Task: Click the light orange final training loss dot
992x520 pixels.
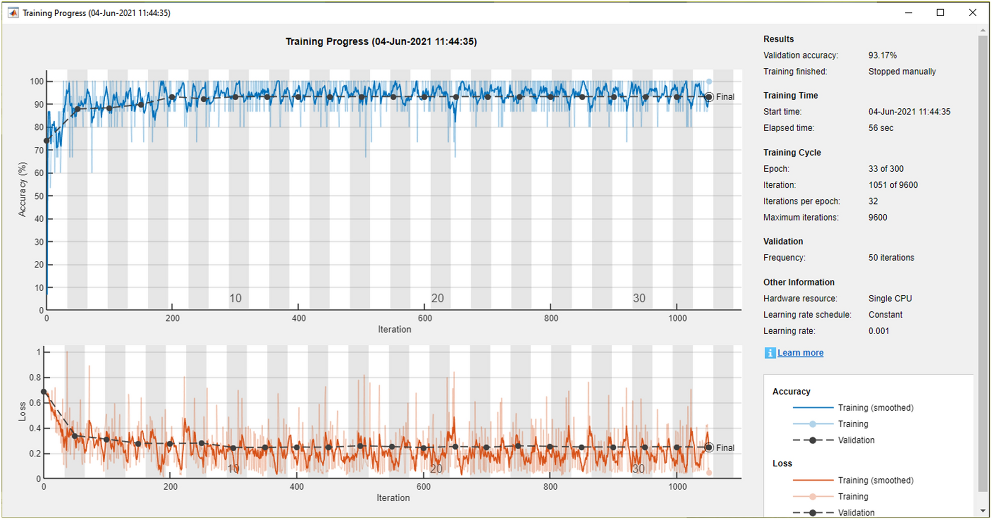Action: click(x=709, y=472)
